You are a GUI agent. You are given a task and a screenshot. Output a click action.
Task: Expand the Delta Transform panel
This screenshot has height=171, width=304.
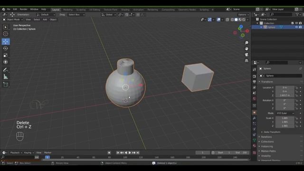[272, 132]
